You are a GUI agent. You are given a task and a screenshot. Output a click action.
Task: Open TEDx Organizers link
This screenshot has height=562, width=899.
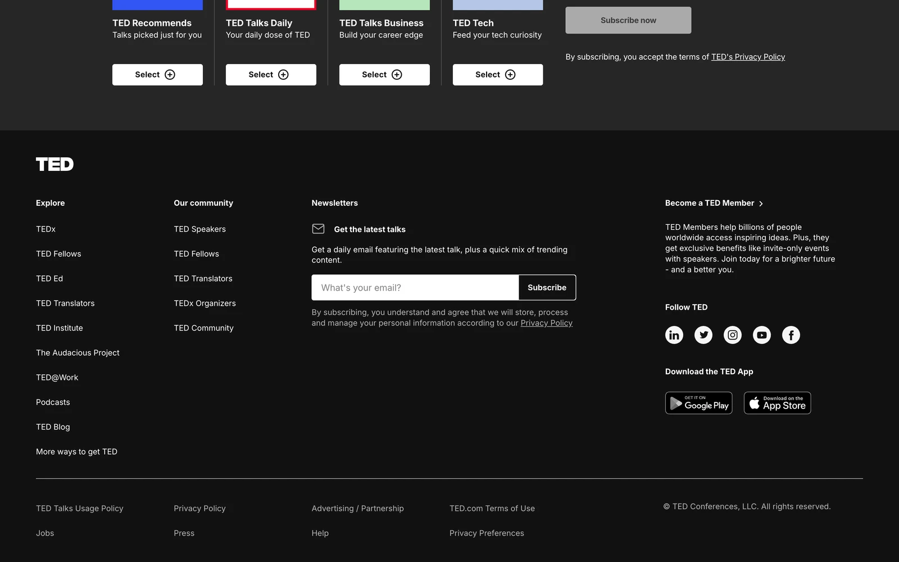click(x=205, y=303)
